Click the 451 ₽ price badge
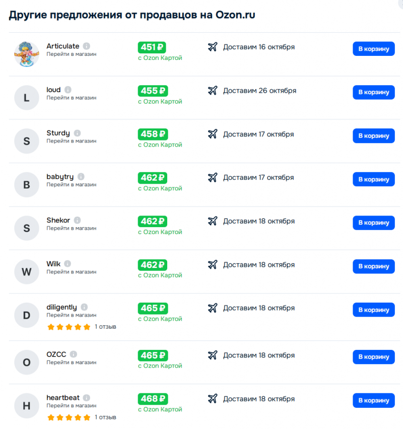The image size is (403, 429). pos(152,47)
